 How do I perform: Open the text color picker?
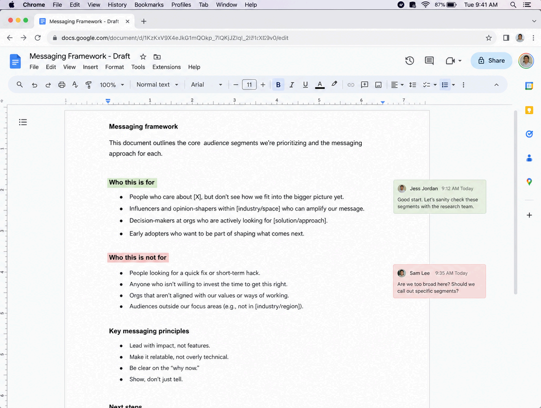pos(320,85)
